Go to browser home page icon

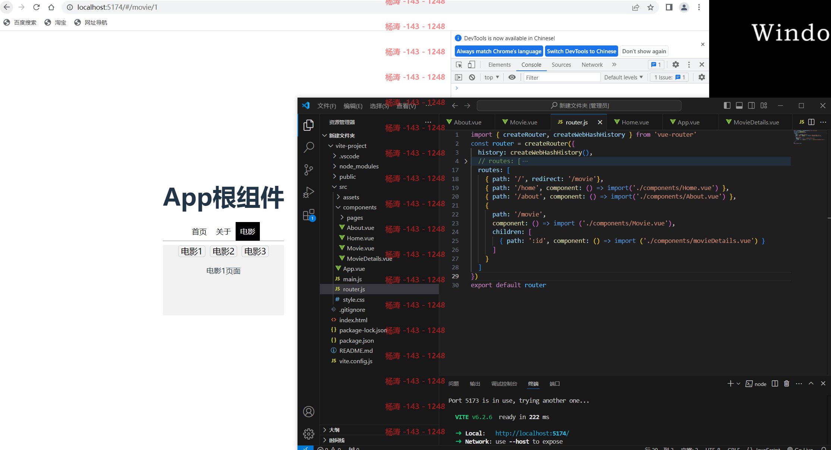coord(51,7)
